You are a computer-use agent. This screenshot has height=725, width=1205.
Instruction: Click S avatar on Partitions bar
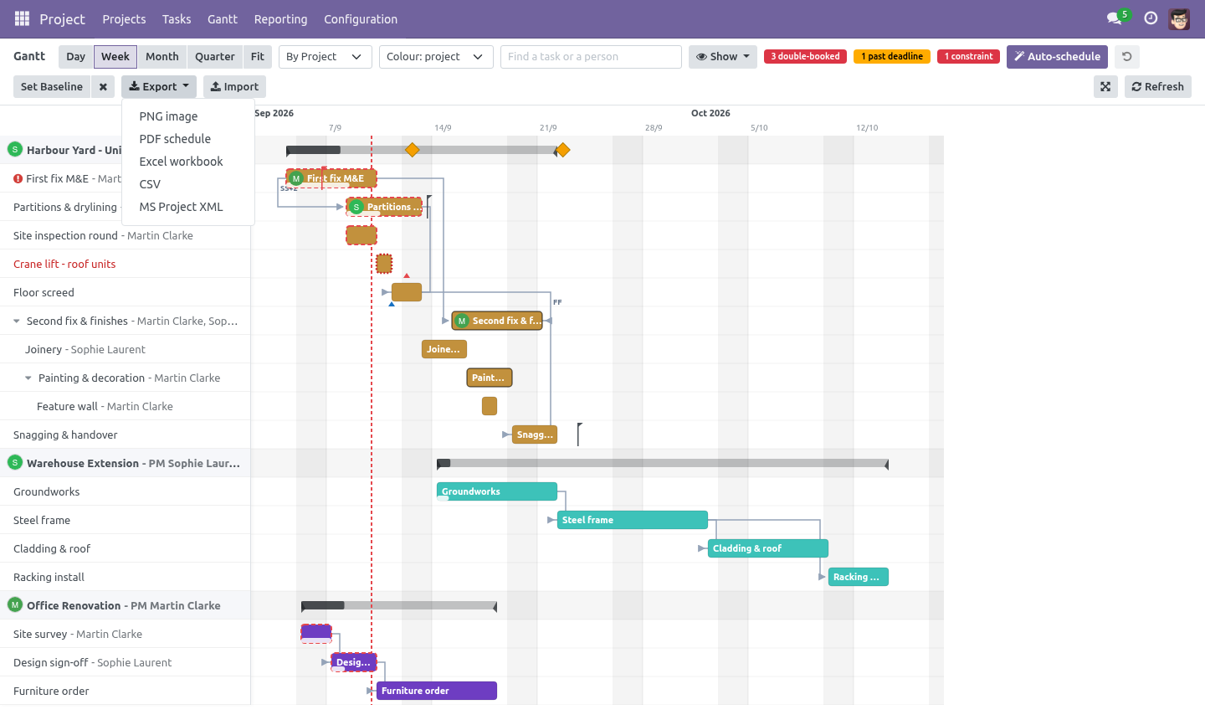click(x=356, y=207)
